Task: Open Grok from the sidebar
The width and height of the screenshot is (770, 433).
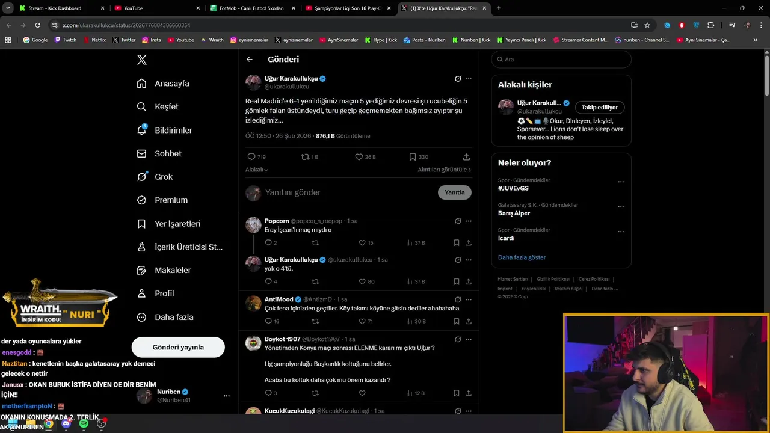Action: [155, 177]
